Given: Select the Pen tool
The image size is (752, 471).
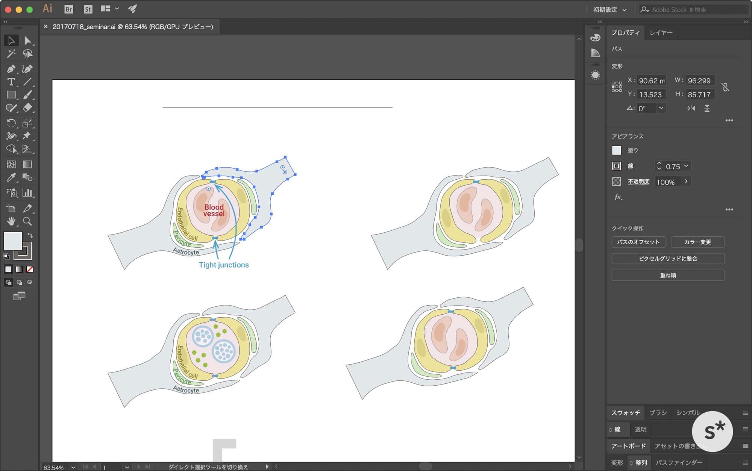Looking at the screenshot, I should click(11, 69).
